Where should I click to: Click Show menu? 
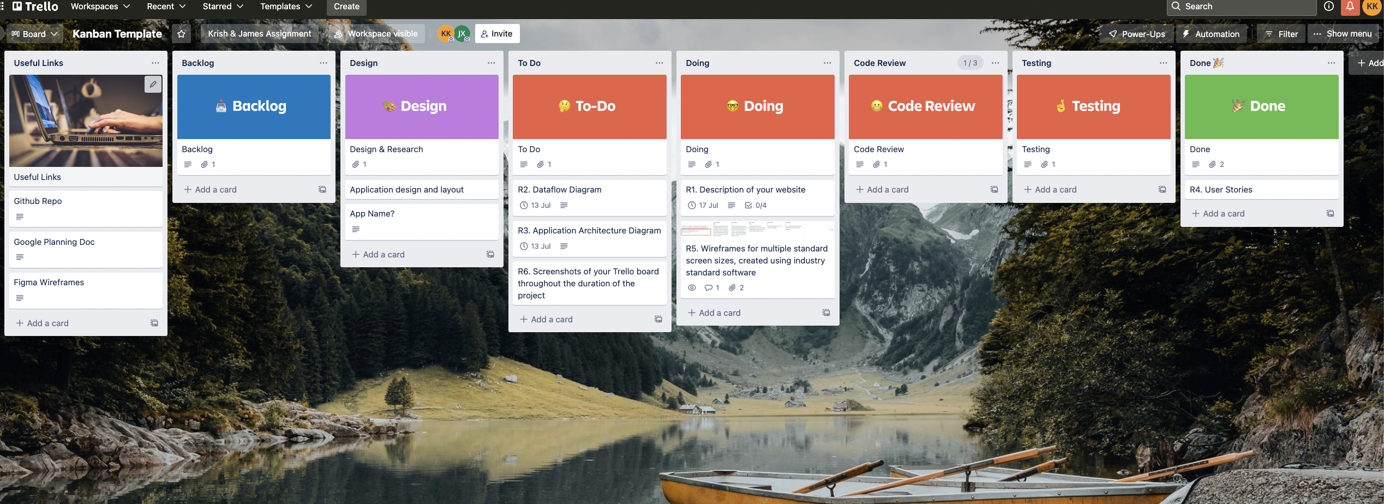(1343, 34)
